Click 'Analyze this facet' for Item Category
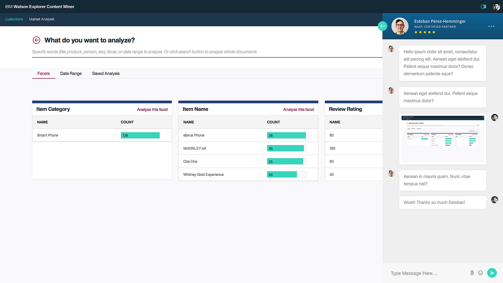 (152, 110)
